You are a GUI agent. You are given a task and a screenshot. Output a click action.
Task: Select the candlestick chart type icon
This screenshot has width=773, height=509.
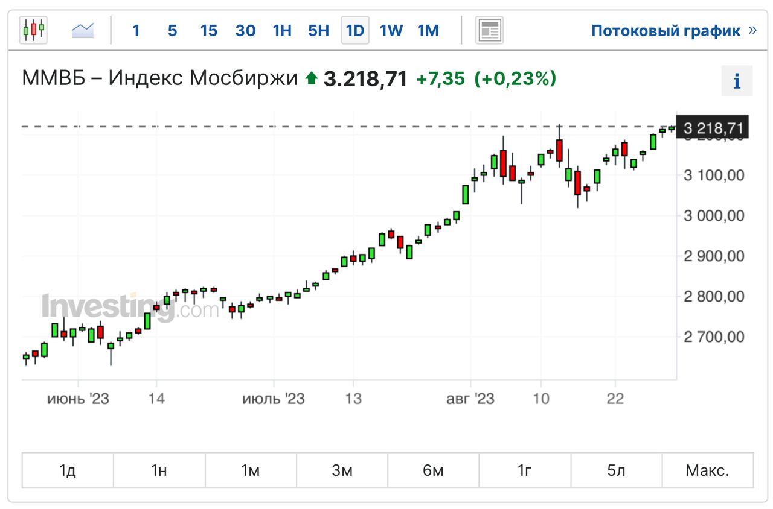tap(33, 30)
